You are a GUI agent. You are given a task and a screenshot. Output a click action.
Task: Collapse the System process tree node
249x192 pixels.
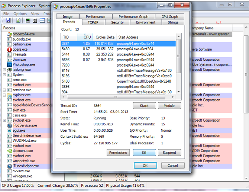pyautogui.click(x=4, y=75)
